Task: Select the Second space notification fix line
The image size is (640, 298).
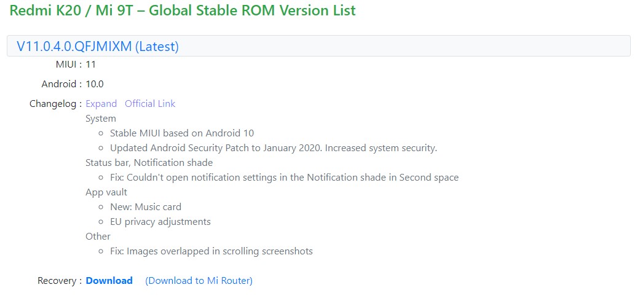Action: 284,178
